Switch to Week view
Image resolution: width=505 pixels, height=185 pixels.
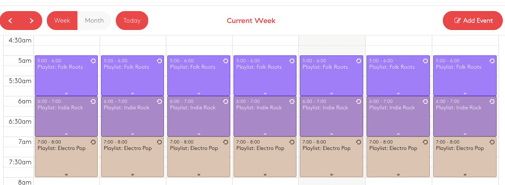[x=62, y=20]
